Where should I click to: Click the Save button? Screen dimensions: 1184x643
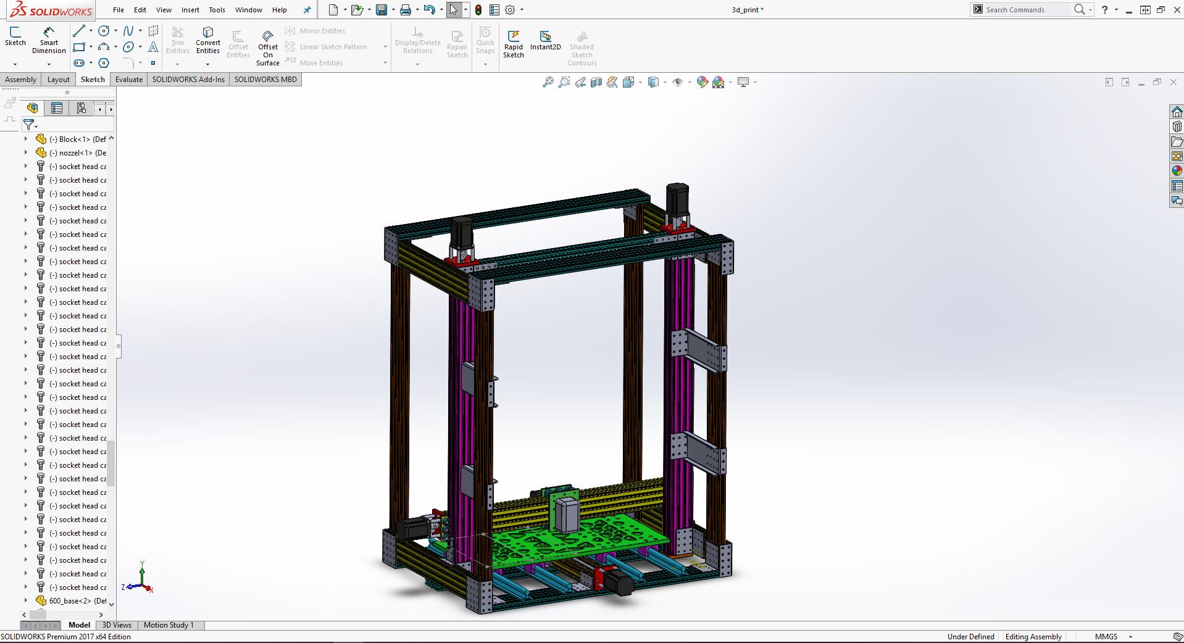tap(381, 10)
